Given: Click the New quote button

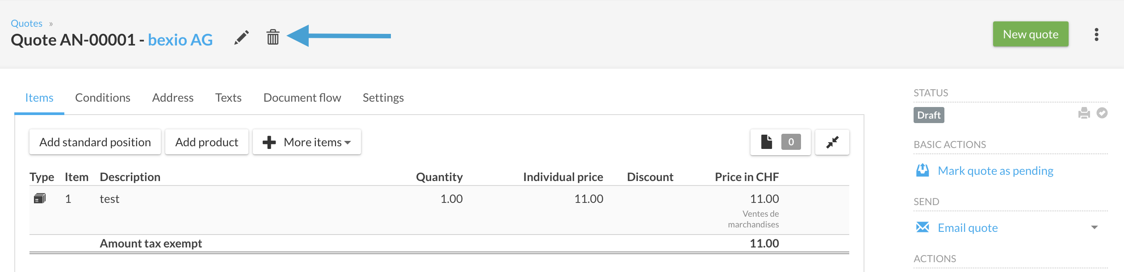Looking at the screenshot, I should (x=1031, y=34).
